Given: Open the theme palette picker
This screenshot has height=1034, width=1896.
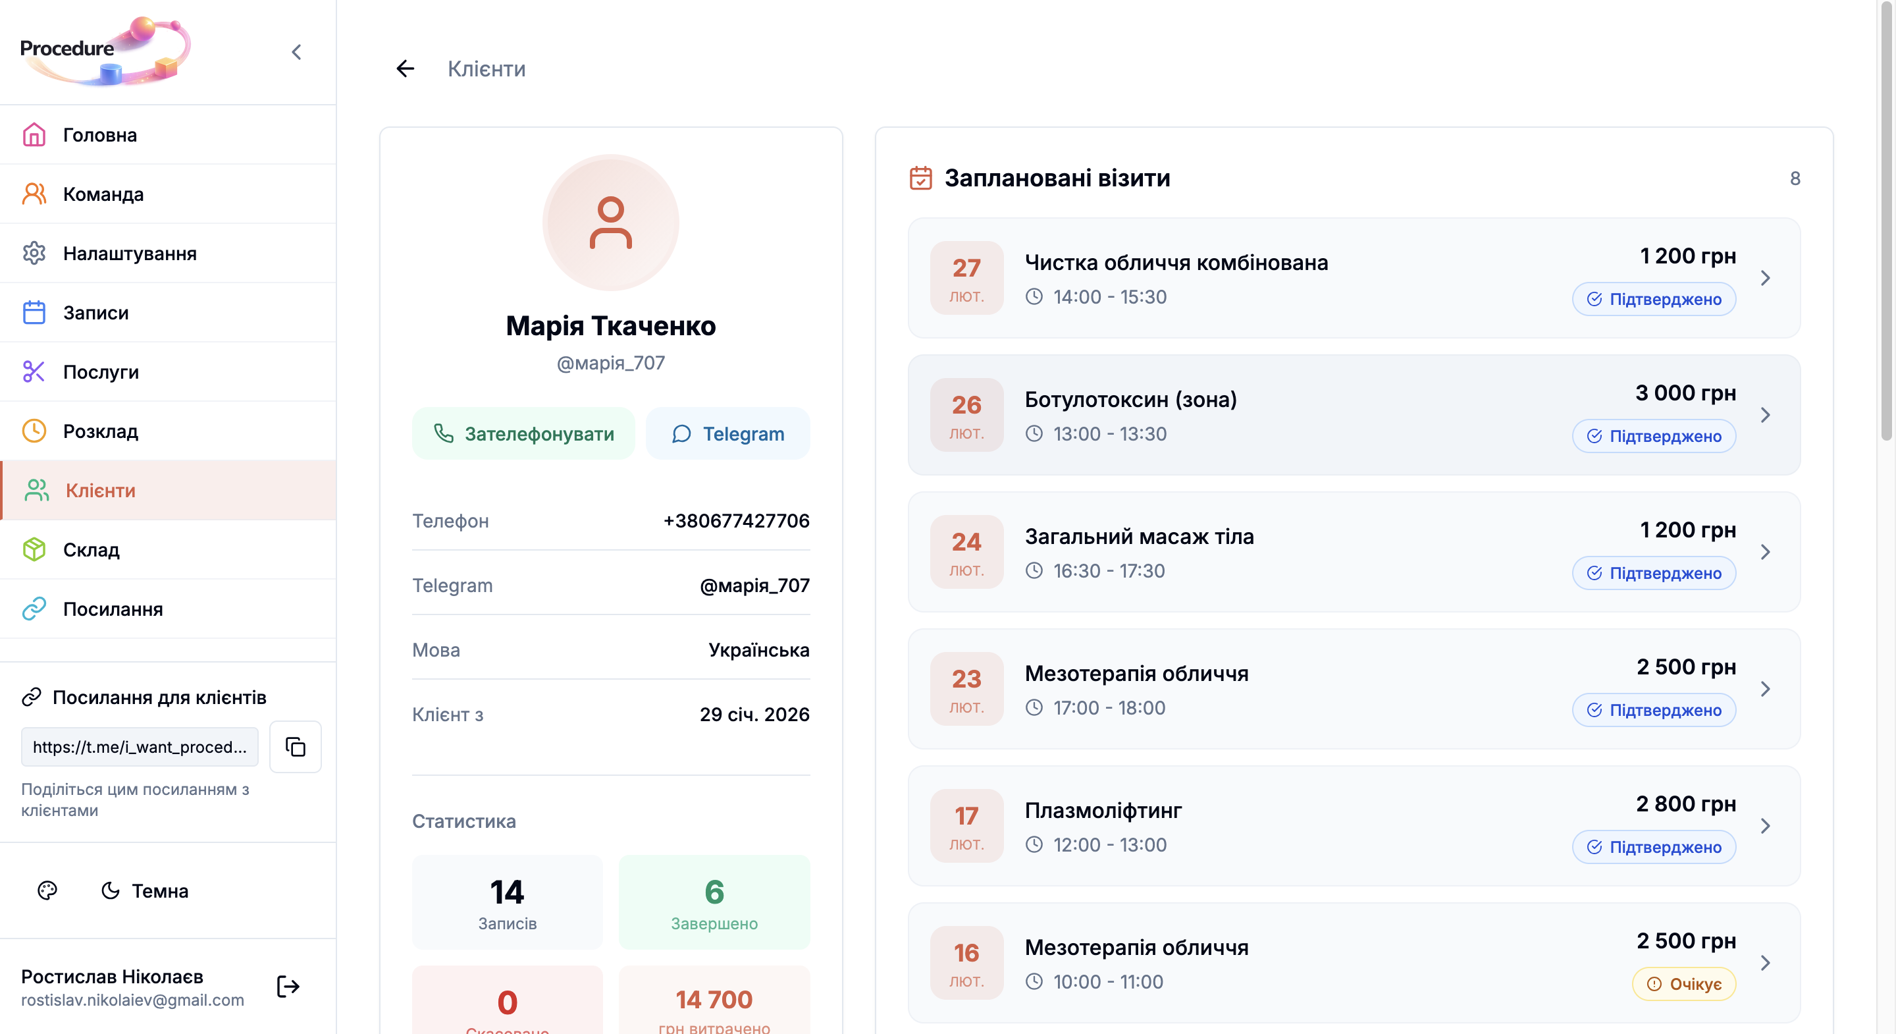Looking at the screenshot, I should click(47, 891).
